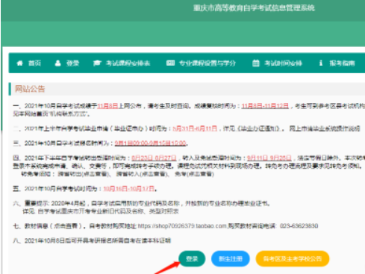Image resolution: width=365 pixels, height=274 pixels.
Task: Open the 考试课程安排表 menu item
Action: point(128,63)
